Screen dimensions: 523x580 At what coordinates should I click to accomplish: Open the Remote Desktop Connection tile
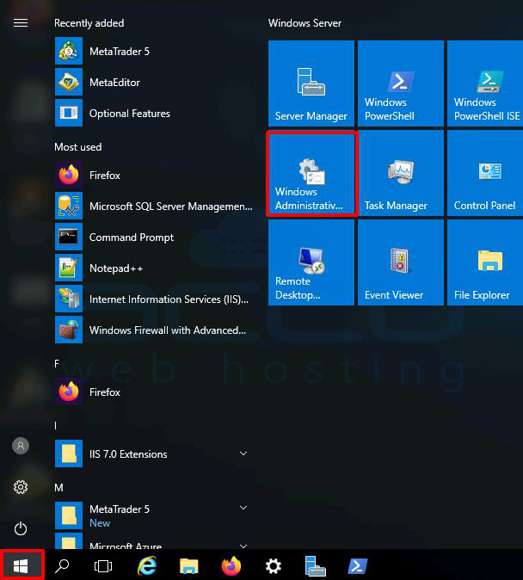click(311, 262)
